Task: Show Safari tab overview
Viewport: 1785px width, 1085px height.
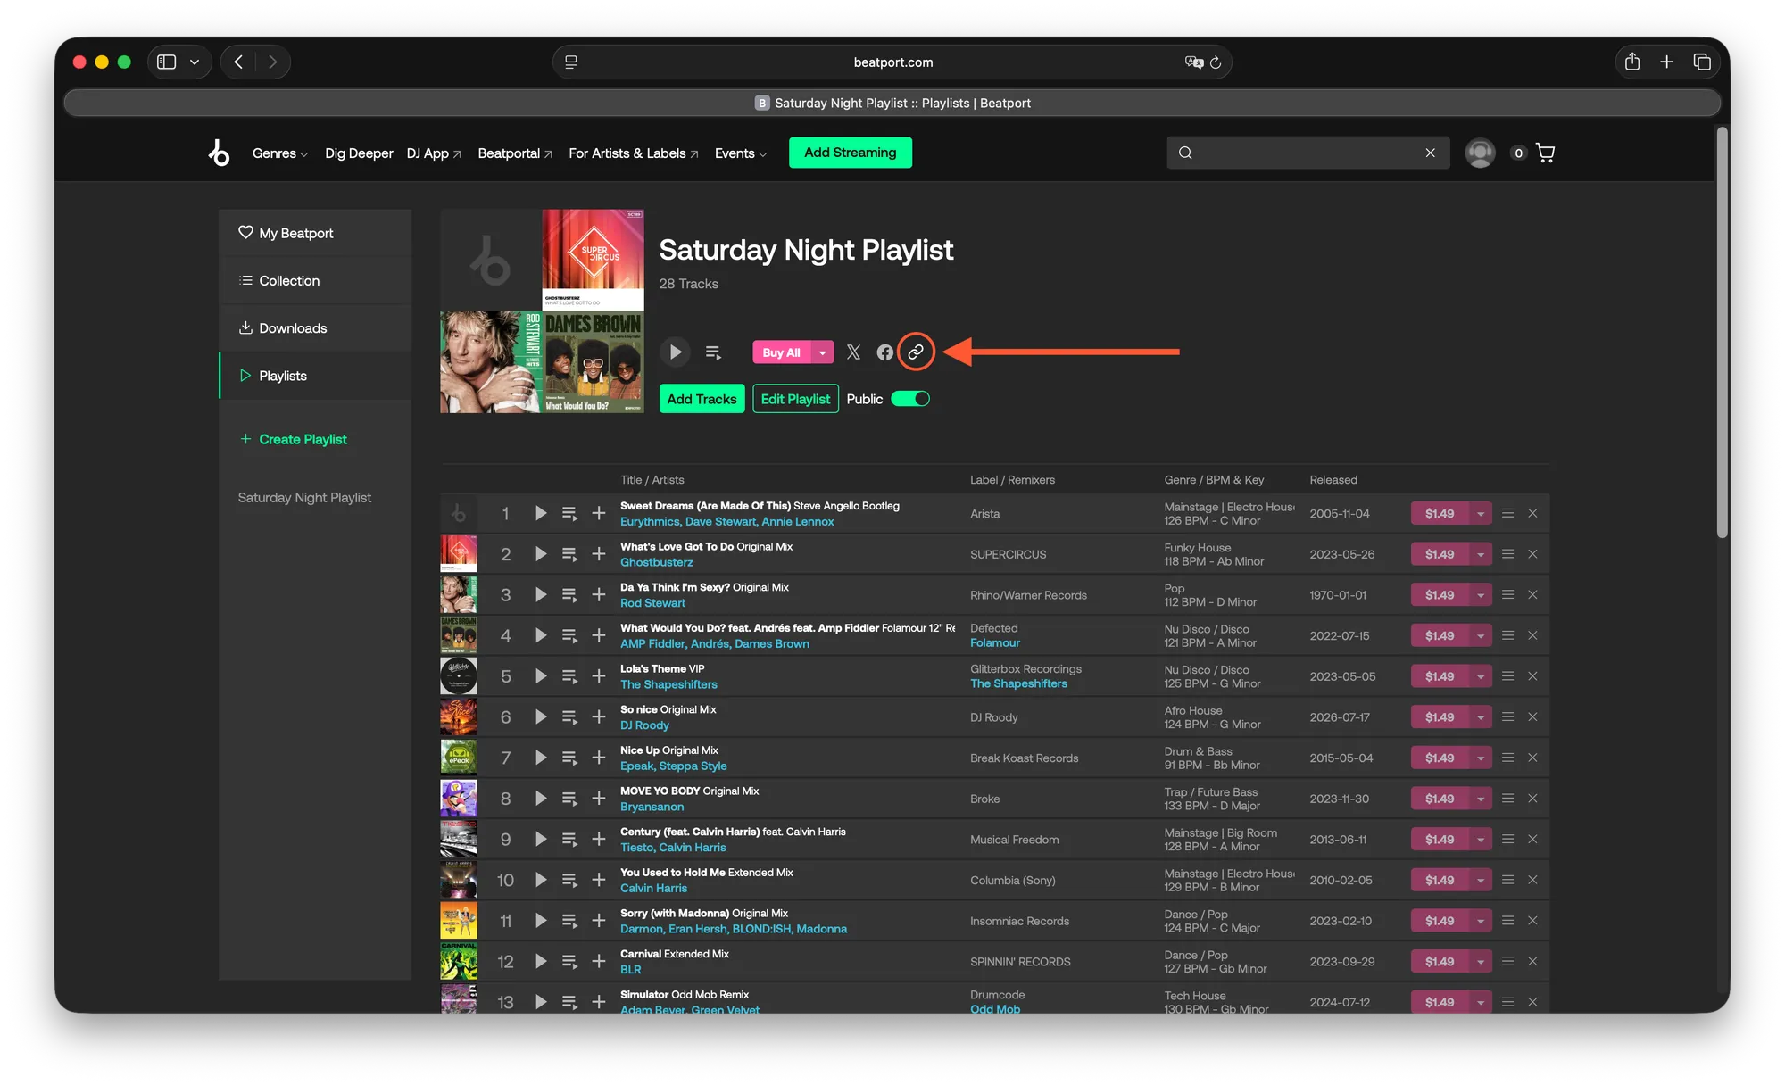Action: (x=1702, y=62)
